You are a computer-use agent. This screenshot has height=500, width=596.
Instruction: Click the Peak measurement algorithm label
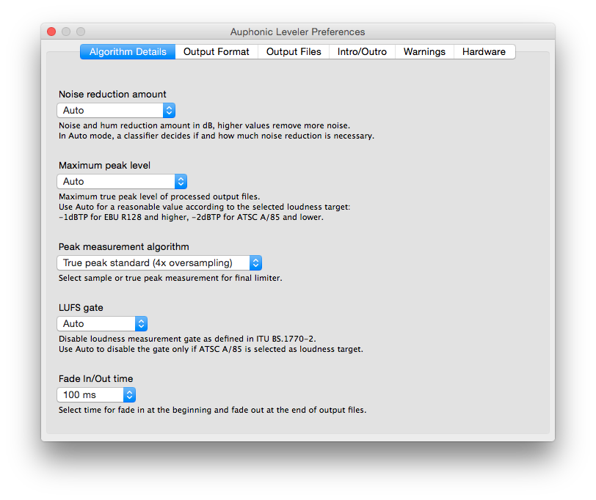pyautogui.click(x=124, y=247)
